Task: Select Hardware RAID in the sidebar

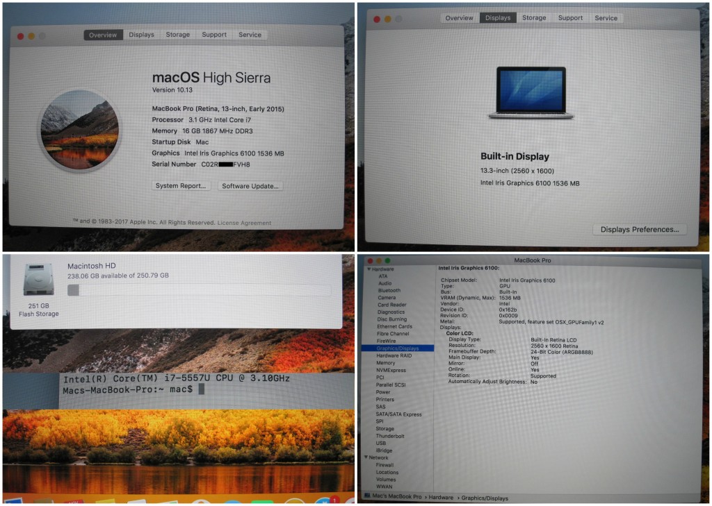Action: [x=394, y=356]
